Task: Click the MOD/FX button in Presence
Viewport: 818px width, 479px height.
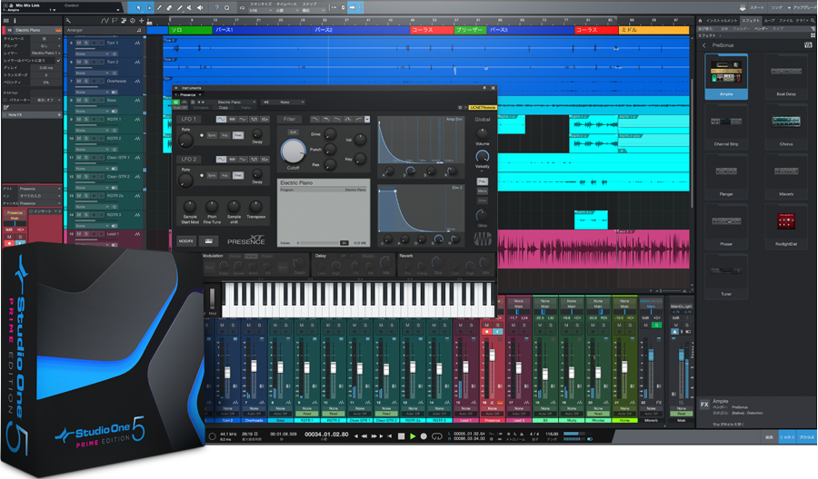Action: [185, 241]
